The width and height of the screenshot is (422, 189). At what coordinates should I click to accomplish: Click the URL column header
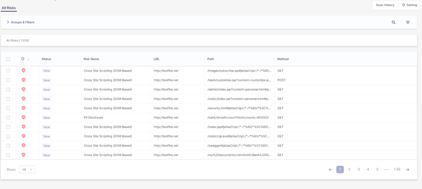click(157, 59)
